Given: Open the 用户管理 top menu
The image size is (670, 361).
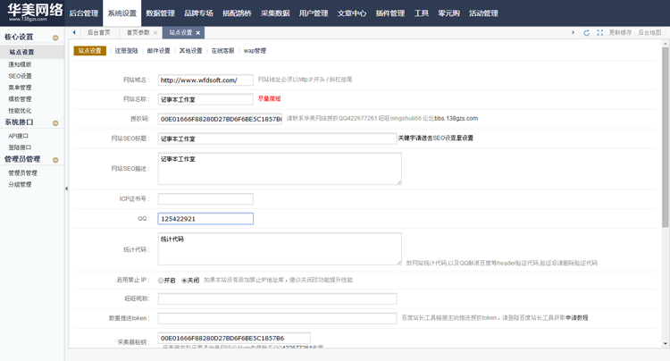Looking at the screenshot, I should [314, 13].
